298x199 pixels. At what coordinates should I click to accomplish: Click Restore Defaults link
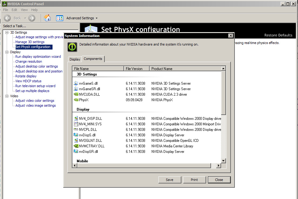278,35
